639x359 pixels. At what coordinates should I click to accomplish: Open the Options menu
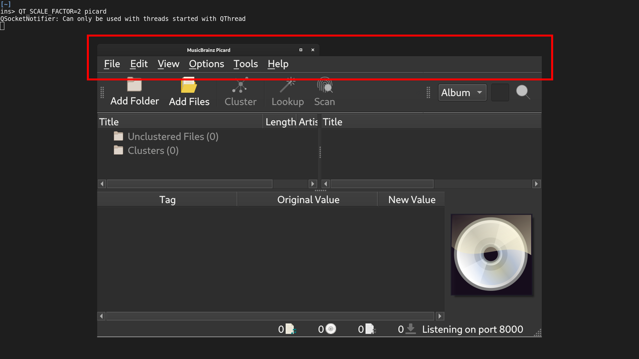pyautogui.click(x=206, y=64)
